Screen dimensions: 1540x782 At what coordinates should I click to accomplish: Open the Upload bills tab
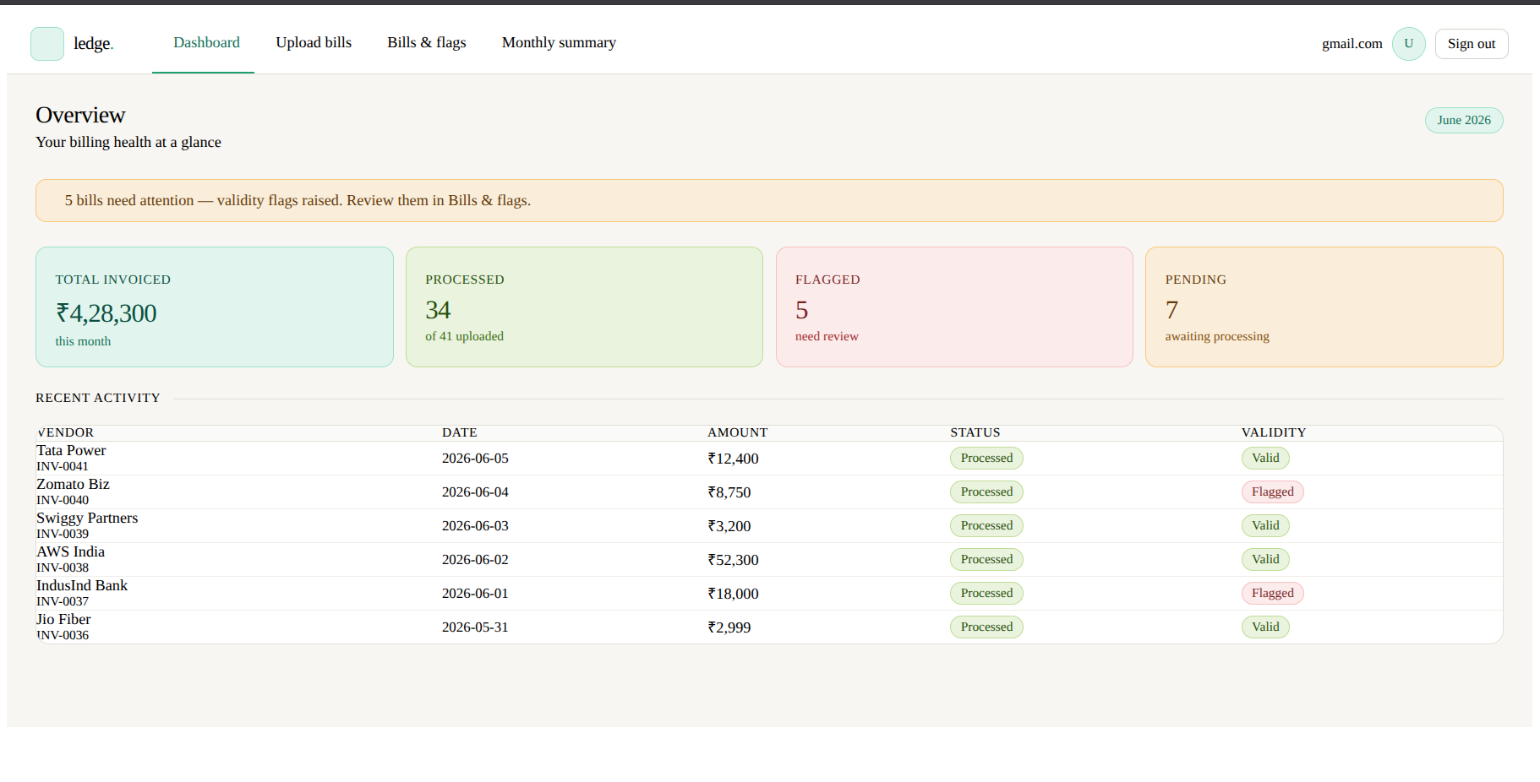(x=314, y=42)
